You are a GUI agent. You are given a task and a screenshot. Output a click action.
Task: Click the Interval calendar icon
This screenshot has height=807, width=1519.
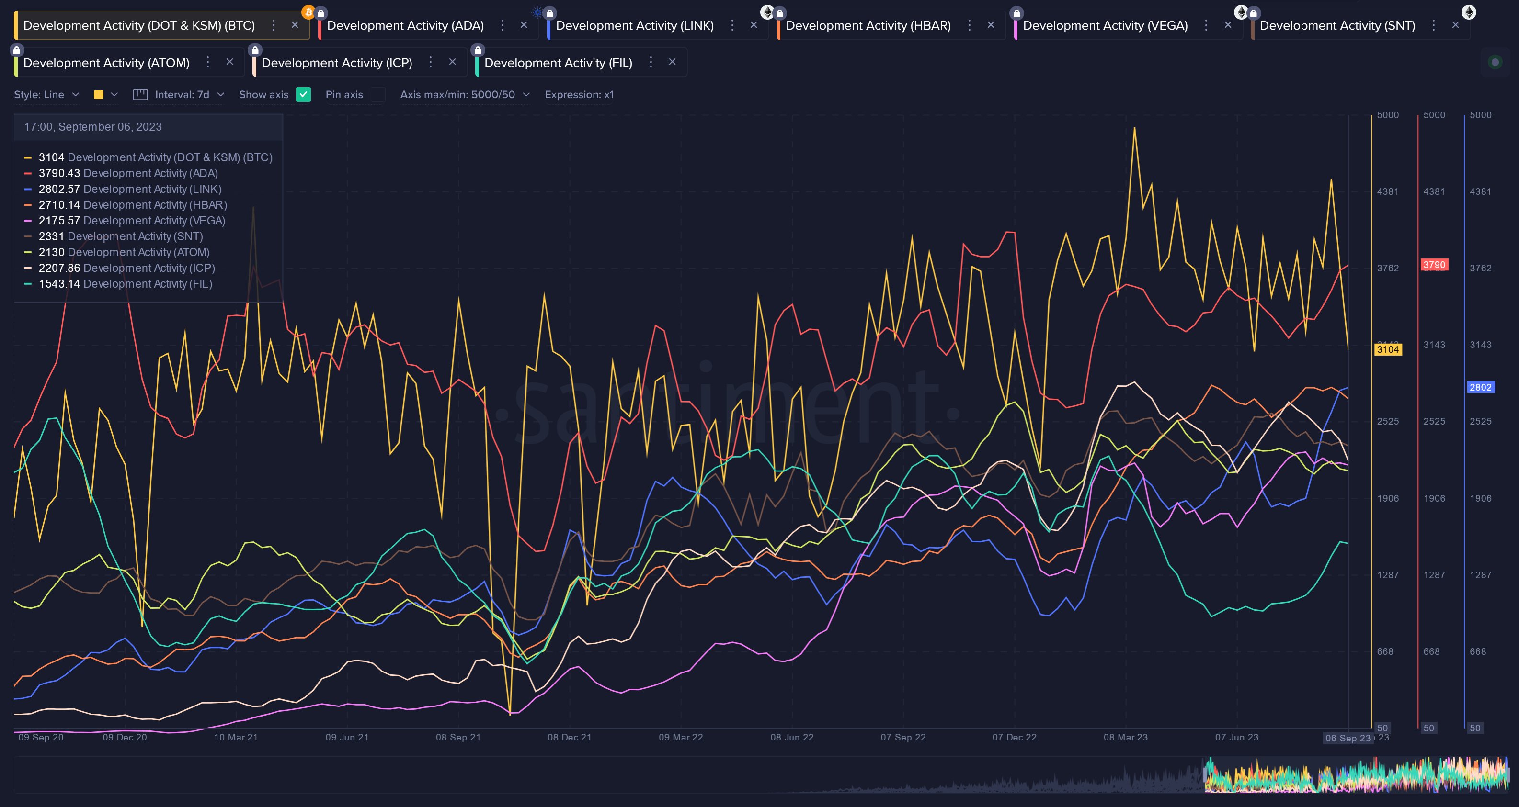click(140, 94)
